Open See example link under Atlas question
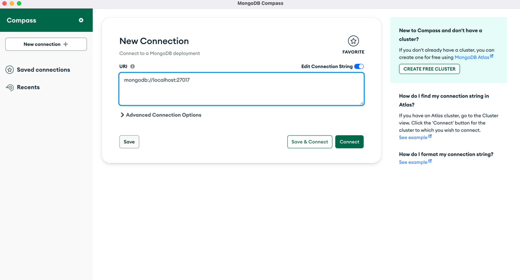Image resolution: width=520 pixels, height=280 pixels. [413, 137]
